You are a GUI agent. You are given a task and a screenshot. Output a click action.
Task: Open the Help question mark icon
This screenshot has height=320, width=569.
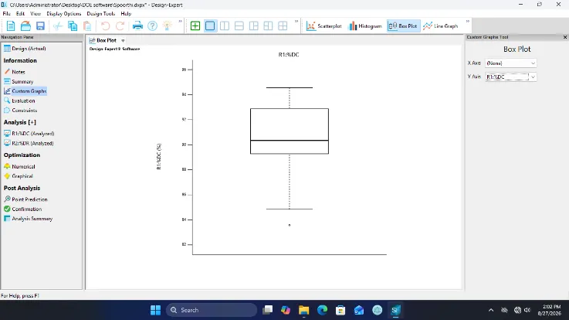click(x=152, y=26)
